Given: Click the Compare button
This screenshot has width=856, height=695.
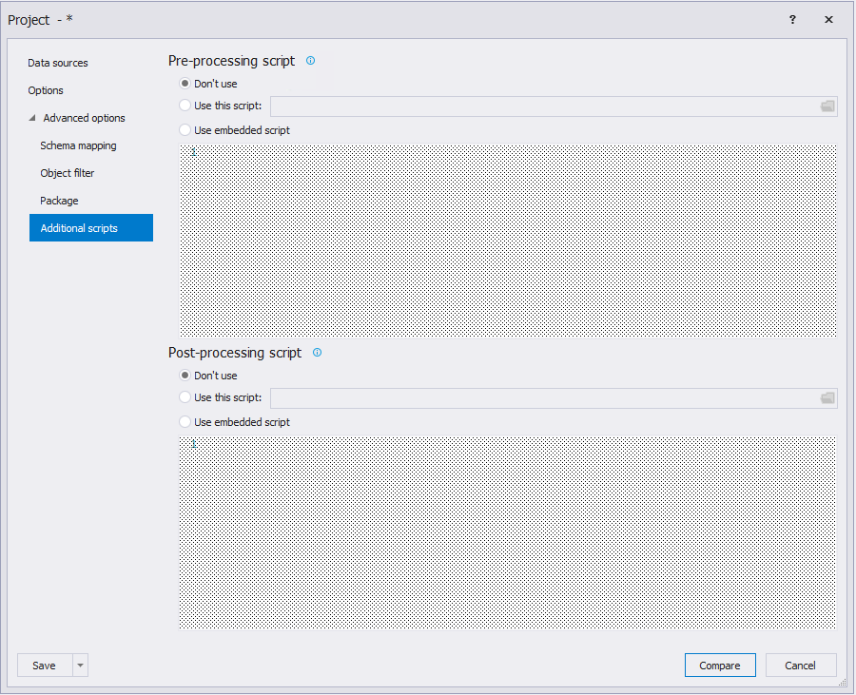Looking at the screenshot, I should tap(719, 666).
